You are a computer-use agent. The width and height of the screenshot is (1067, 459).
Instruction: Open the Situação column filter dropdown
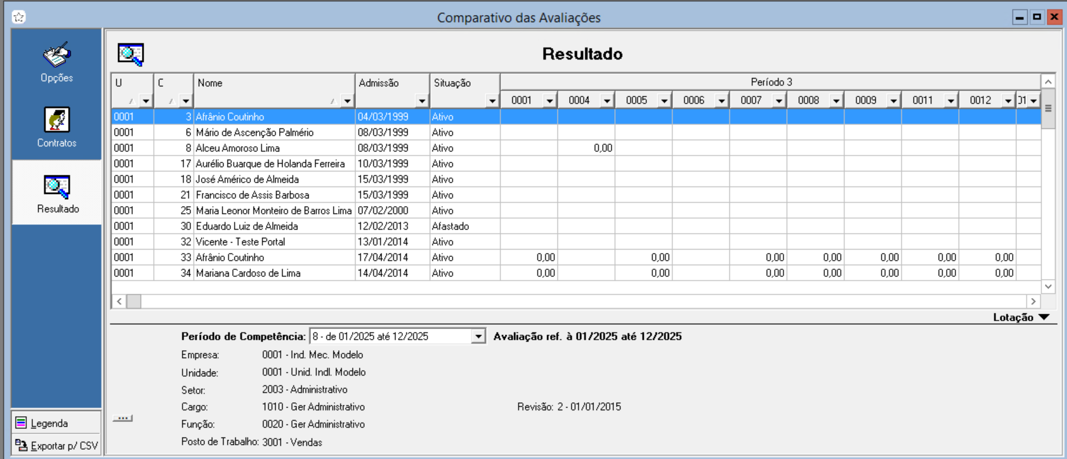pyautogui.click(x=492, y=101)
